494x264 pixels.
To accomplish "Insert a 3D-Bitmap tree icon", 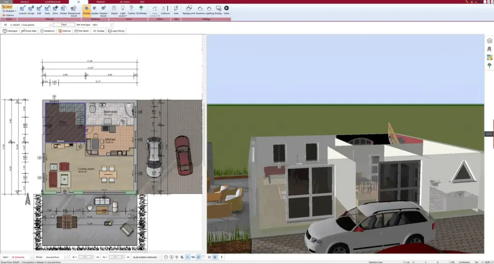I will pyautogui.click(x=141, y=10).
